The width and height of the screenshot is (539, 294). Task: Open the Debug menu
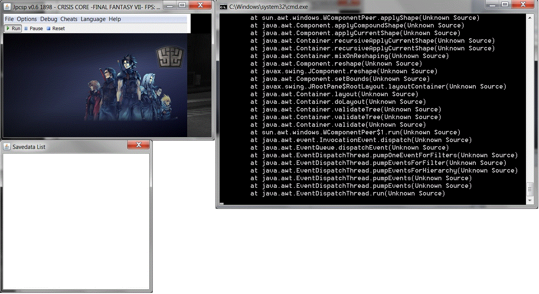coord(49,19)
